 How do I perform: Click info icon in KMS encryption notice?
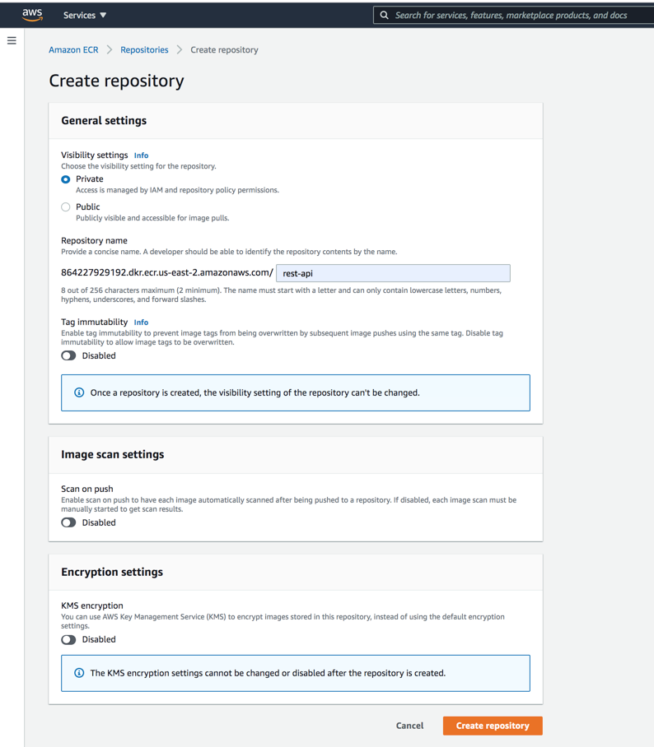click(x=79, y=673)
